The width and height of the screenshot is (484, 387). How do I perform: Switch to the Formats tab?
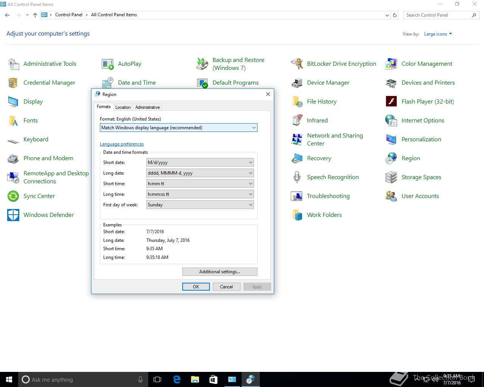coord(104,107)
